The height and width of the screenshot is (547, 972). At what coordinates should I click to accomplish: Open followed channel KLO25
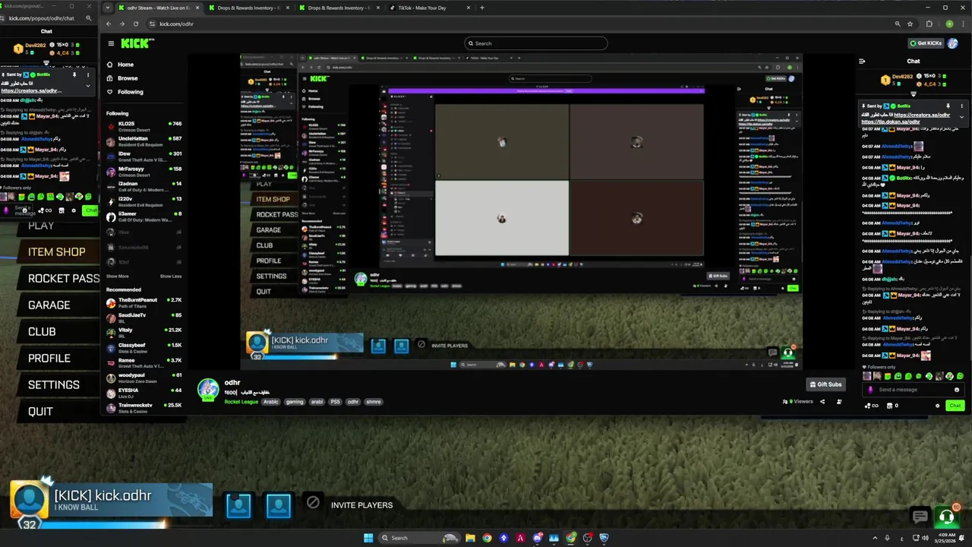(x=144, y=126)
